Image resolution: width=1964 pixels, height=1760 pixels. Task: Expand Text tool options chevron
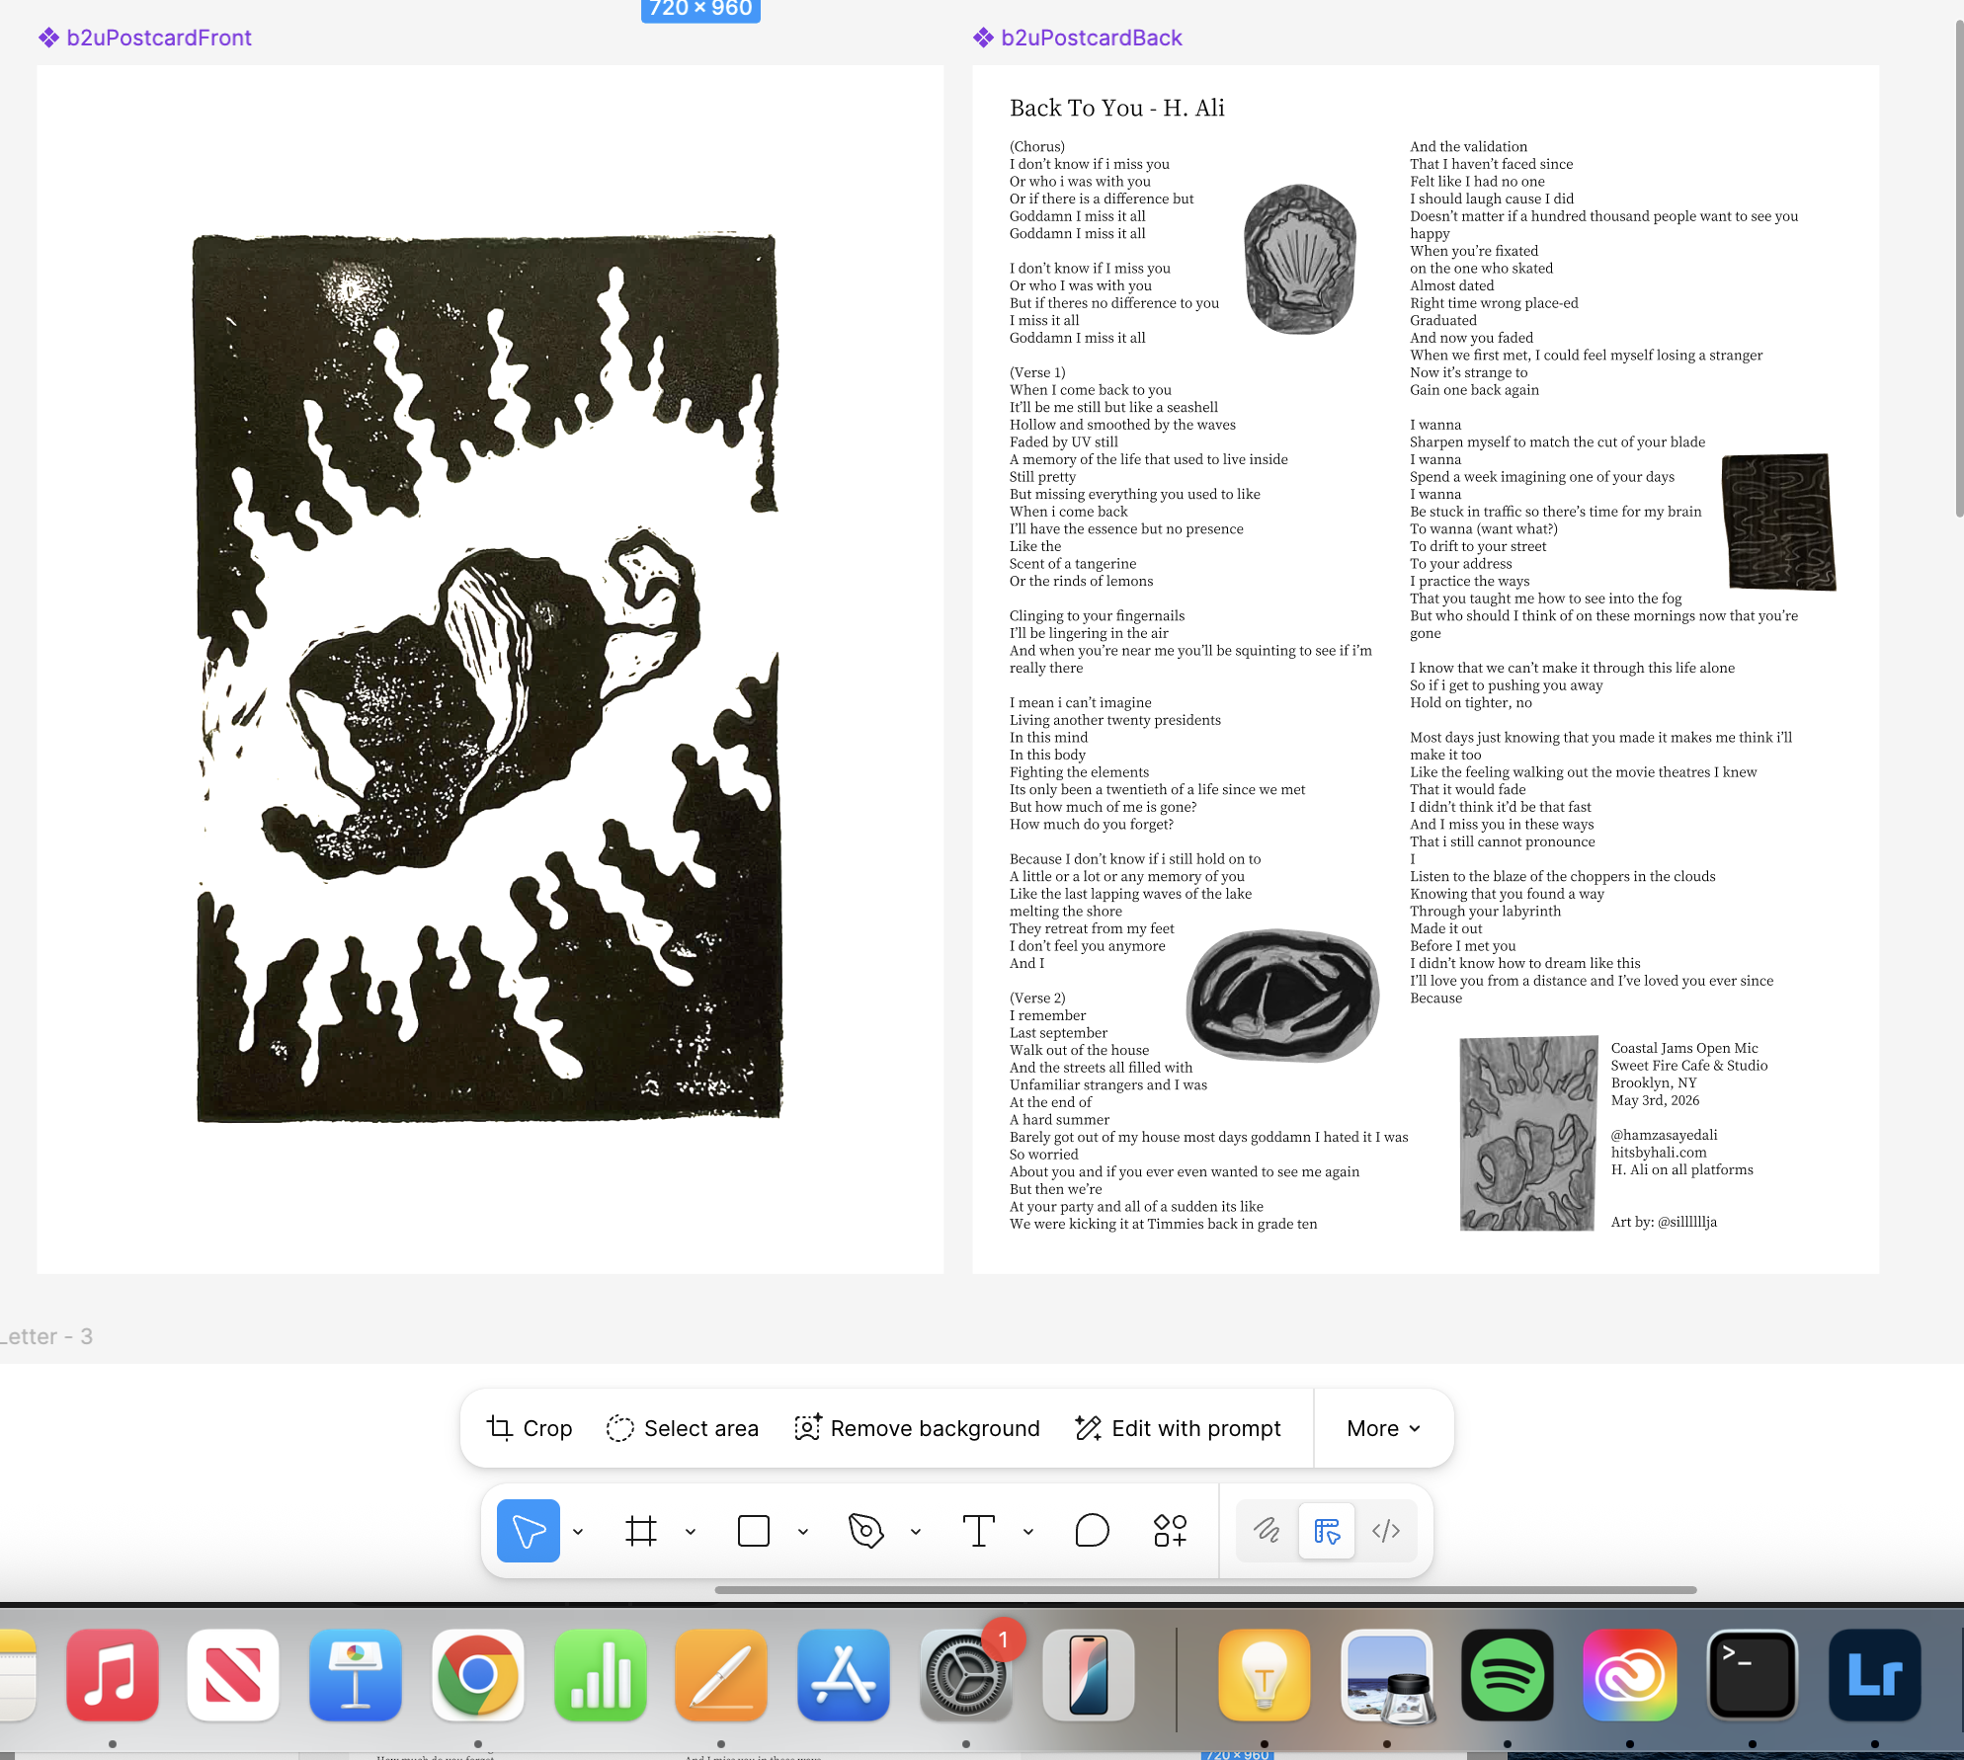(x=1028, y=1532)
